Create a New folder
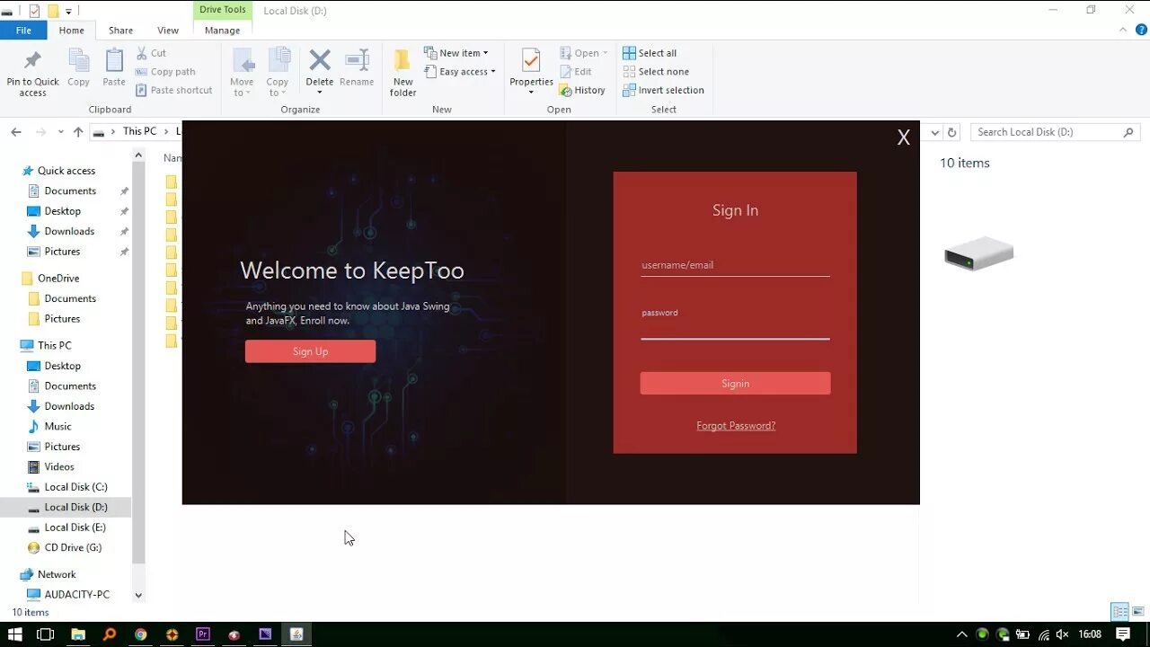 tap(402, 72)
